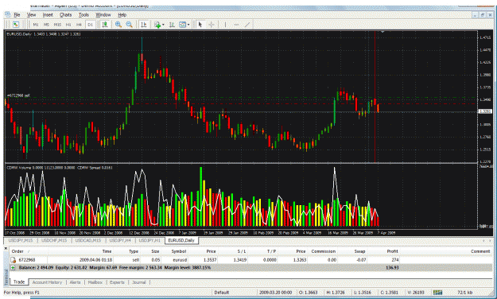This screenshot has width=497, height=299.
Task: Select the Horizontal Line drawing tool
Action: pos(236,25)
